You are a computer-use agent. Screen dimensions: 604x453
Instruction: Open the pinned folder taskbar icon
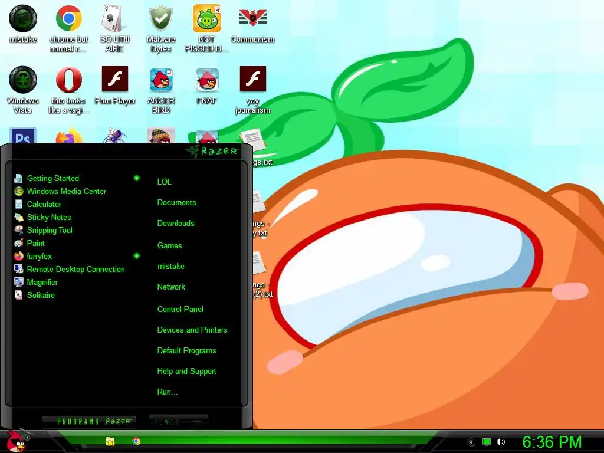[x=110, y=441]
